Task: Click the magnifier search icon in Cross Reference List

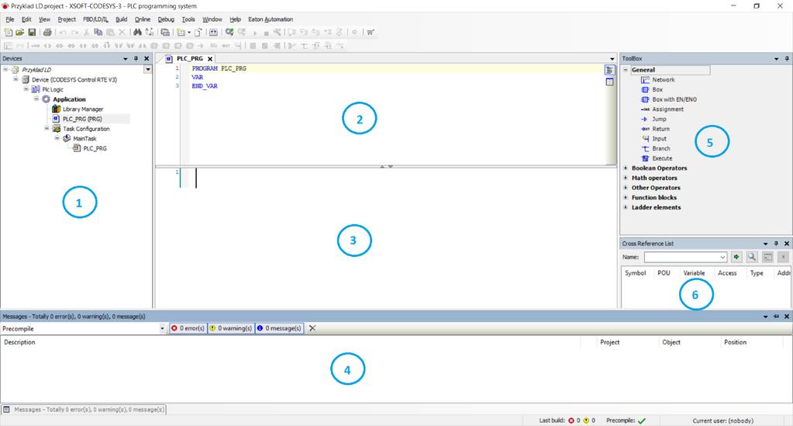Action: (752, 258)
